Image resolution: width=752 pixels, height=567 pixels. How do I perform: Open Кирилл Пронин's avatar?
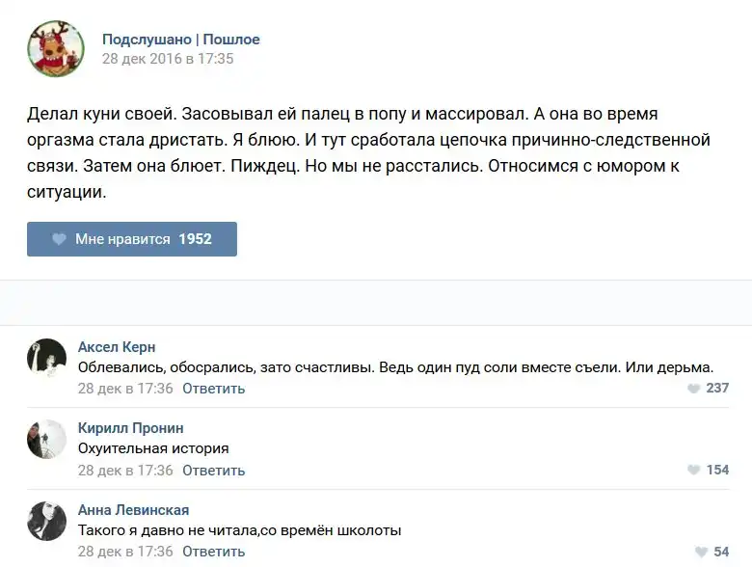point(46,439)
